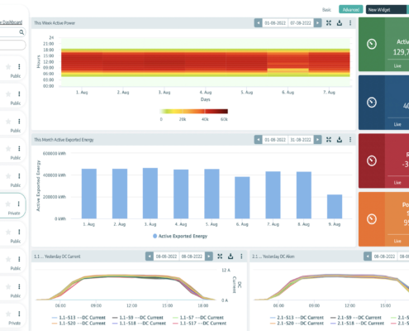Open more options for This Month Active Exported Energy
Screen dimensions: 409x331
(350, 140)
